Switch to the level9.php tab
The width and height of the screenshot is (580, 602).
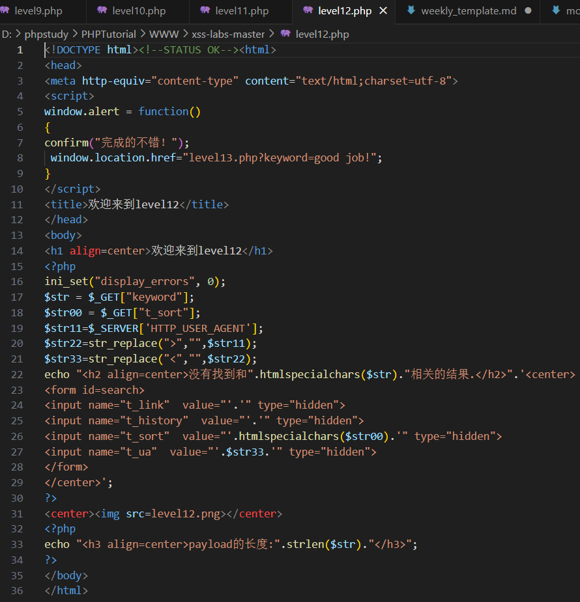[x=38, y=11]
